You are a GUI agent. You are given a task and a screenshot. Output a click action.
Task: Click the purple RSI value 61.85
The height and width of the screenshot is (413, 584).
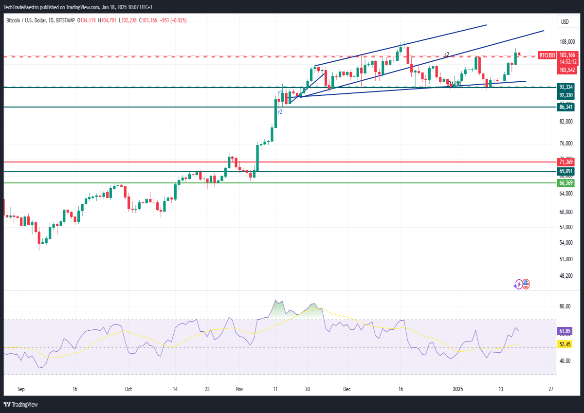point(565,331)
